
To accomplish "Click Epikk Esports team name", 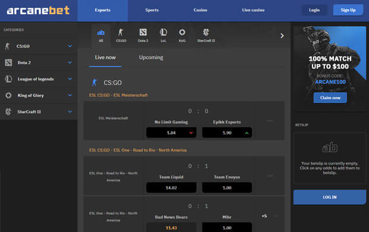I will pyautogui.click(x=227, y=122).
